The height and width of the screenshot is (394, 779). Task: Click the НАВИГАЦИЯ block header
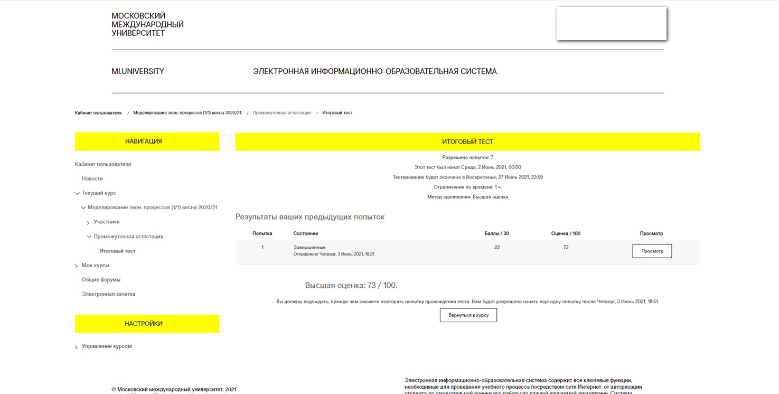pyautogui.click(x=147, y=142)
